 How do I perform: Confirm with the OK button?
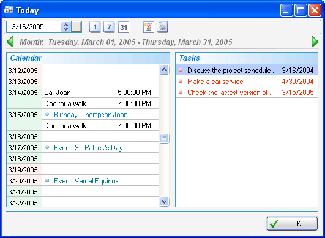click(x=292, y=224)
